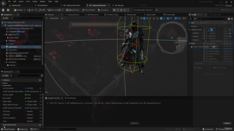Click the eject playback button
Viewport: 234px width, 131px height.
coord(125,10)
